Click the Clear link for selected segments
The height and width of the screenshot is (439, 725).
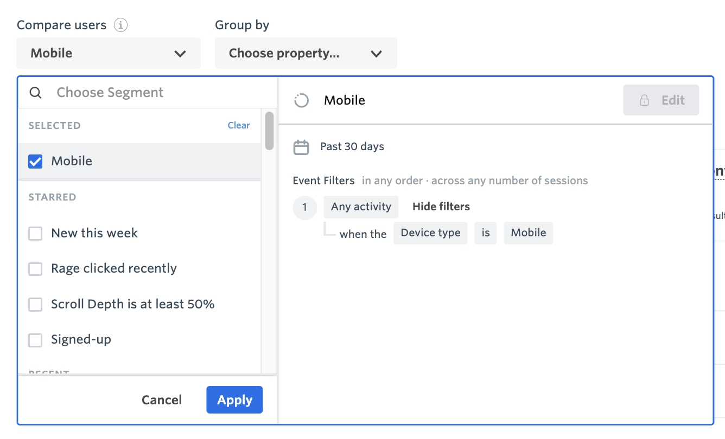239,125
